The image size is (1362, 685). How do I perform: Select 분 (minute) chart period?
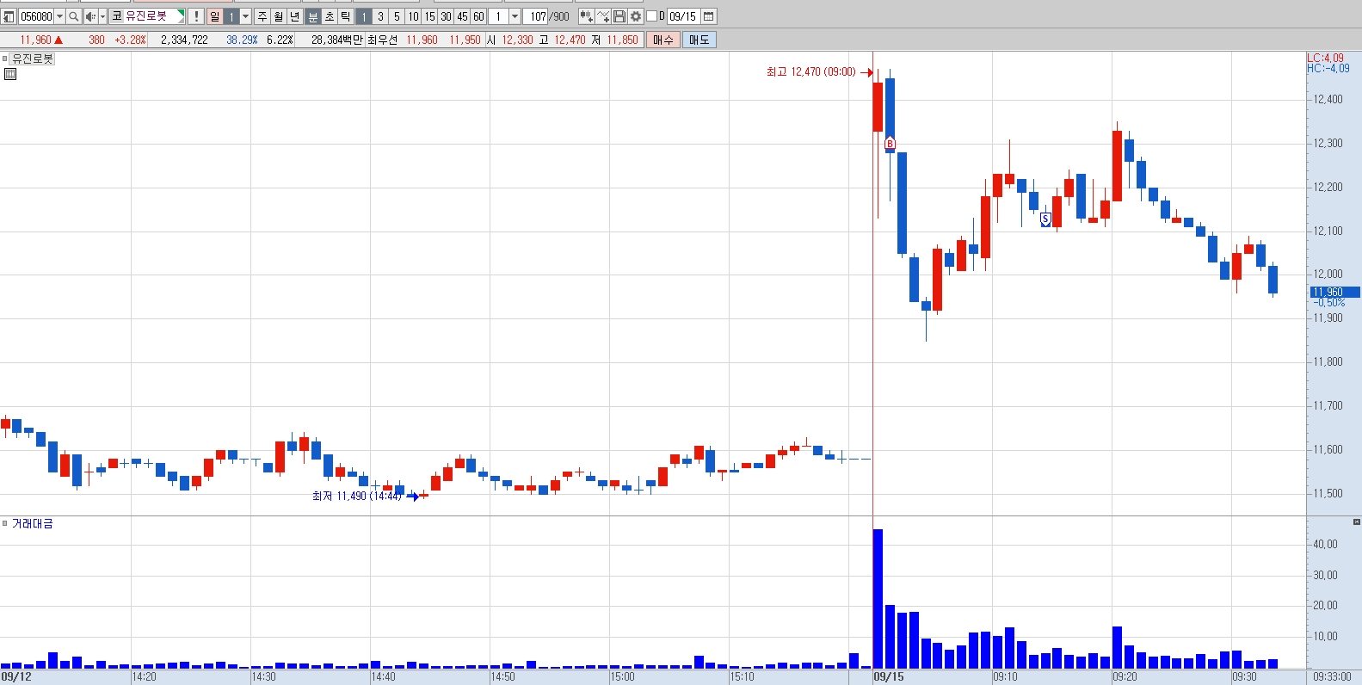313,16
